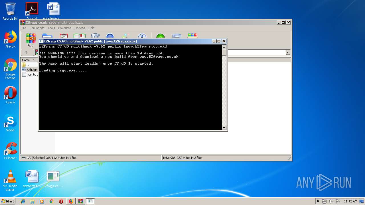The height and width of the screenshot is (205, 365).
Task: Click the Show desktop button
Action: pyautogui.click(x=362, y=201)
